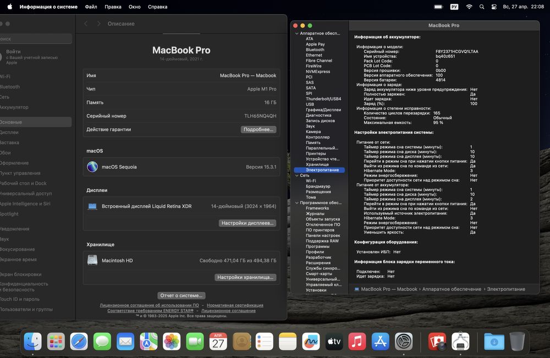
Task: Click settings search field
Action: click(x=36, y=39)
